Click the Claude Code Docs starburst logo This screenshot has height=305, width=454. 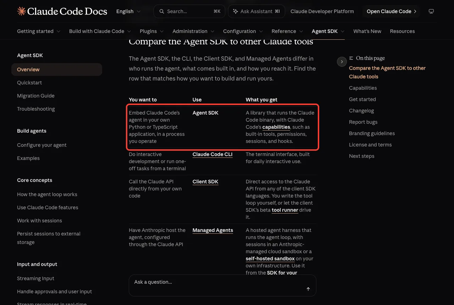(21, 11)
